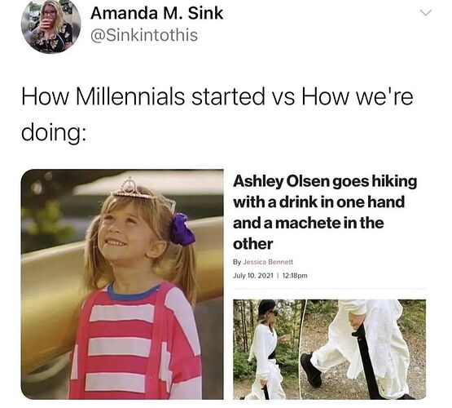The width and height of the screenshot is (452, 408).
Task: Click the 12:18pm timestamp
Action: (x=295, y=276)
